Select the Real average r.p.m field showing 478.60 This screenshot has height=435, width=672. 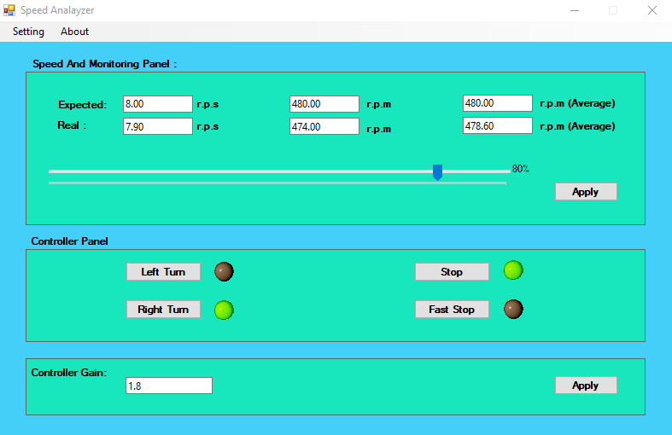tap(497, 125)
